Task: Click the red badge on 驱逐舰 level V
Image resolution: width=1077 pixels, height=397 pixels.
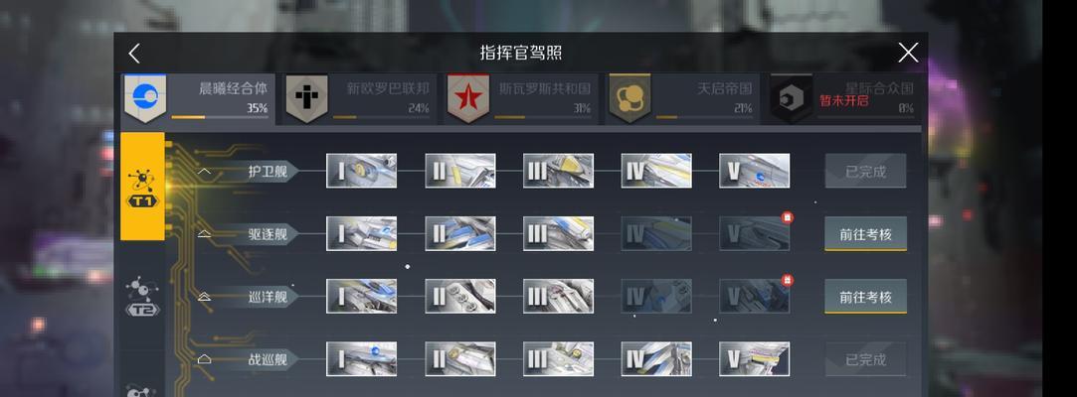Action: click(788, 217)
